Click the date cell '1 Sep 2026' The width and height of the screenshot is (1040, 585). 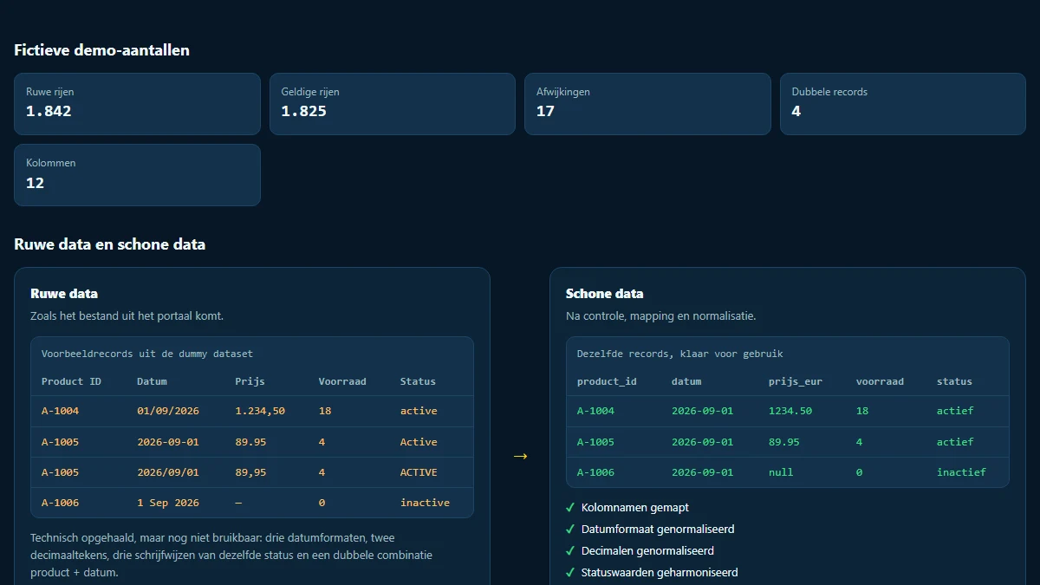[x=167, y=503]
